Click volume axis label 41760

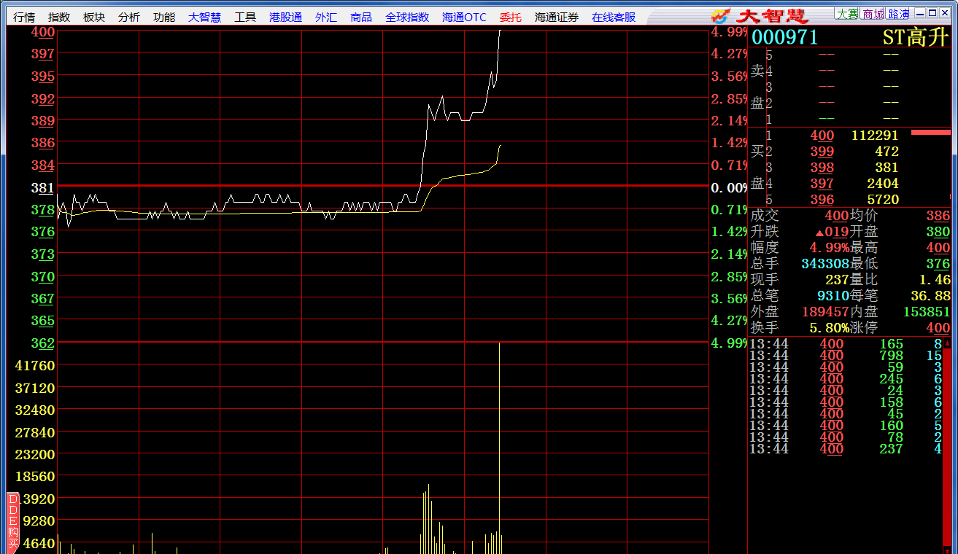35,365
